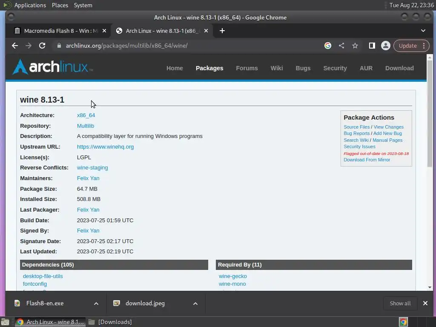Open desktop-file-utils dependency link

click(43, 276)
